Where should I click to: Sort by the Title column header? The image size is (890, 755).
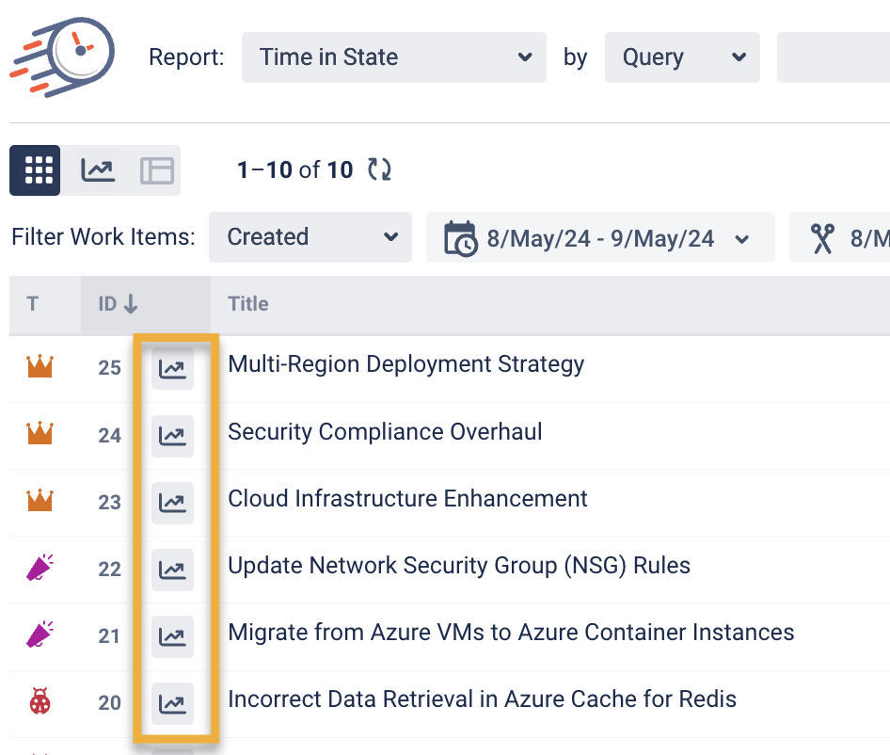[248, 304]
